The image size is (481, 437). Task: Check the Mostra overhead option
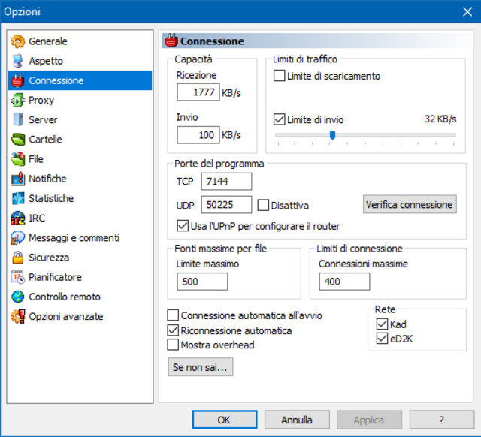point(173,345)
